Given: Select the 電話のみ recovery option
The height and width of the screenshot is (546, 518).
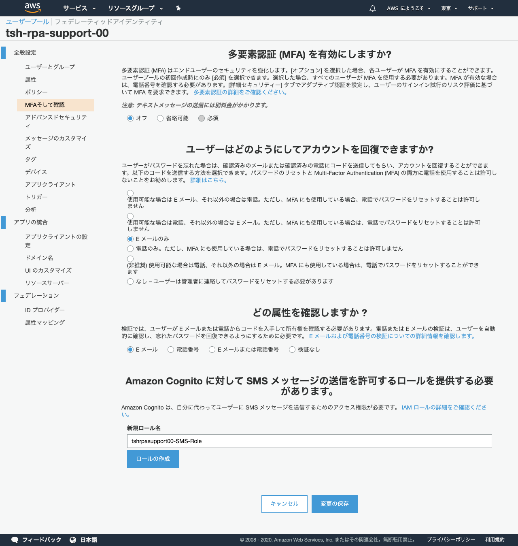Looking at the screenshot, I should 130,249.
